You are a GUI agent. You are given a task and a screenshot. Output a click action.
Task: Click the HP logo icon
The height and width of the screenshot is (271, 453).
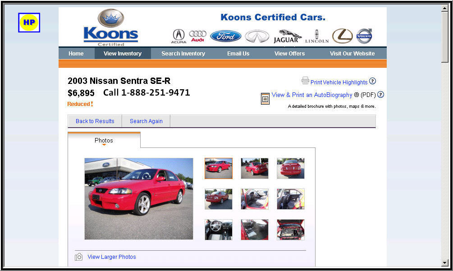[x=29, y=23]
